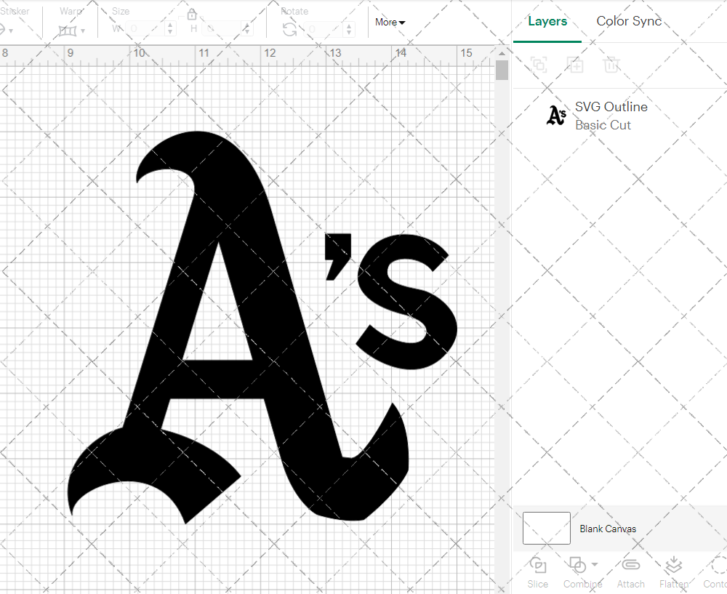Expand the Warp dropdown arrow
The width and height of the screenshot is (727, 594).
pos(83,31)
